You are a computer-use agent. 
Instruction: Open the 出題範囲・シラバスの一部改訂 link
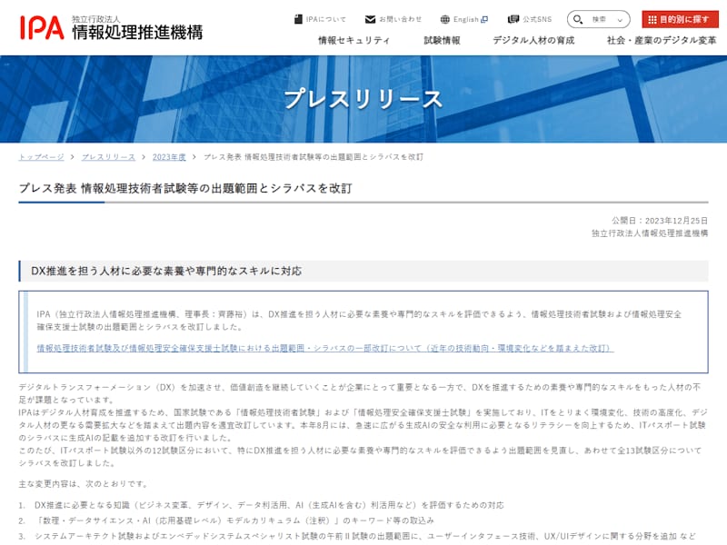(x=324, y=348)
